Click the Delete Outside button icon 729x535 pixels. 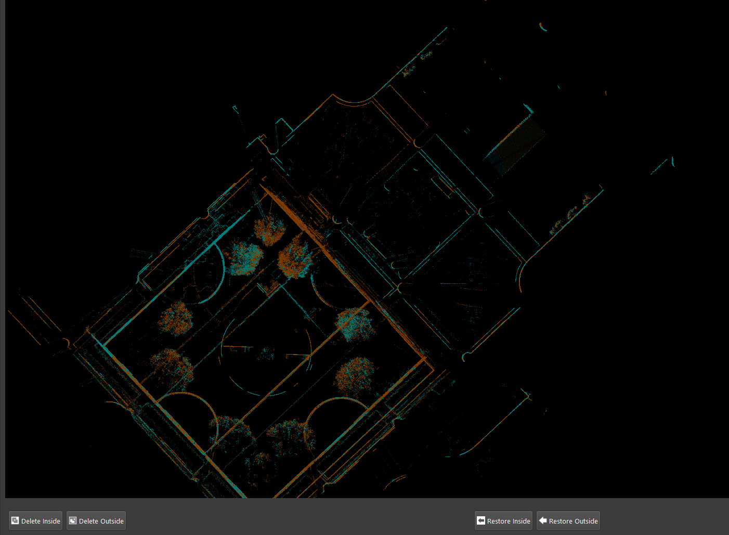(x=73, y=520)
